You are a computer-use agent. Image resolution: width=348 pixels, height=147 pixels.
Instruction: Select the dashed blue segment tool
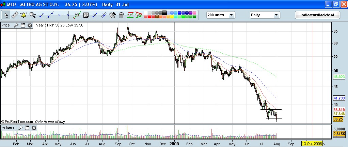[x=95, y=15]
